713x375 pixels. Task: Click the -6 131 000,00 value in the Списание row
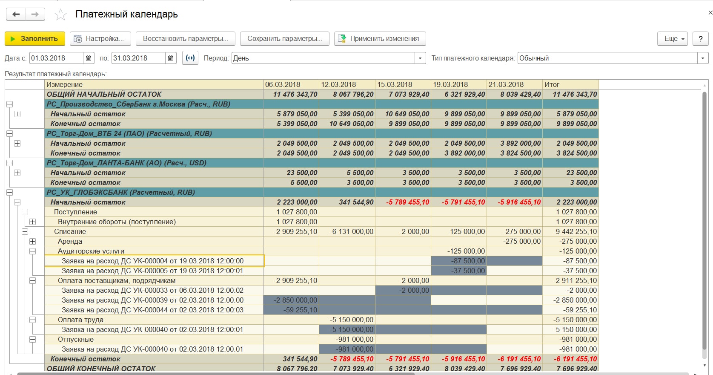coord(352,231)
